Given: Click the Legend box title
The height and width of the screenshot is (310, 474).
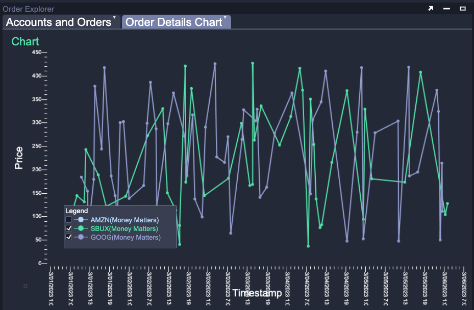Looking at the screenshot, I should click(77, 211).
